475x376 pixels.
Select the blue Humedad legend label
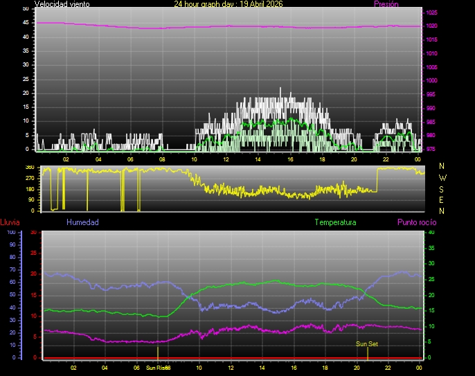pos(82,222)
